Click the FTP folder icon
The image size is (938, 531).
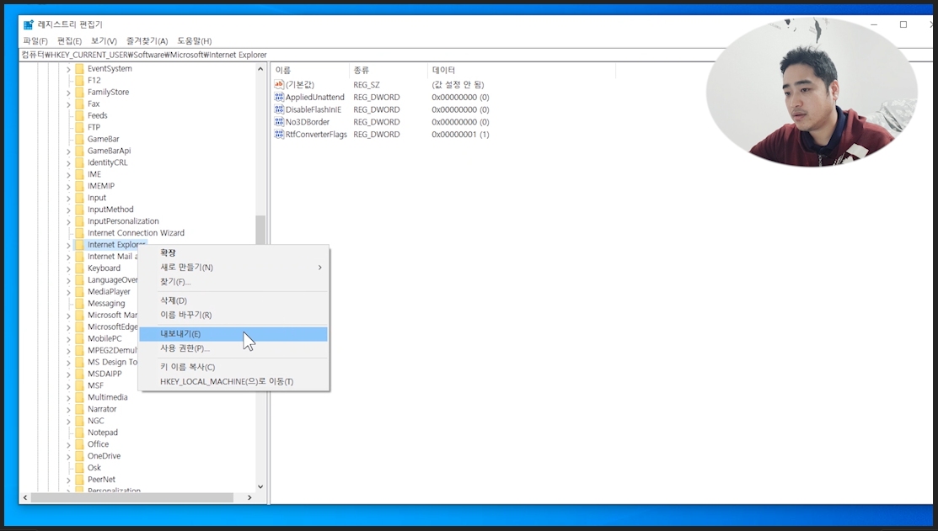click(x=79, y=127)
